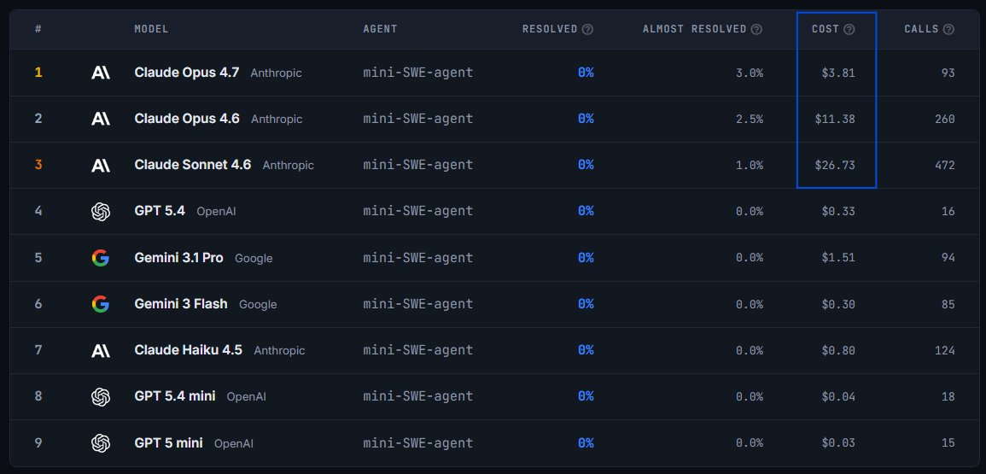Click the 0% resolved value for Claude Opus 4.7
The height and width of the screenshot is (474, 986).
coord(586,73)
